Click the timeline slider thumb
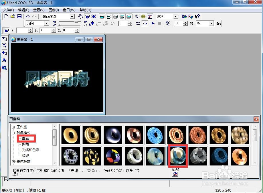This screenshot has height=193, width=263. (76, 22)
